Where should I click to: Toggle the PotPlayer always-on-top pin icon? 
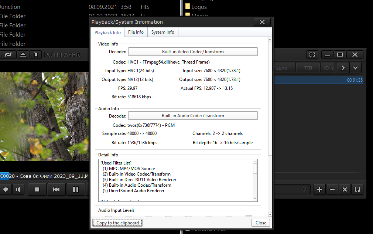[23, 55]
